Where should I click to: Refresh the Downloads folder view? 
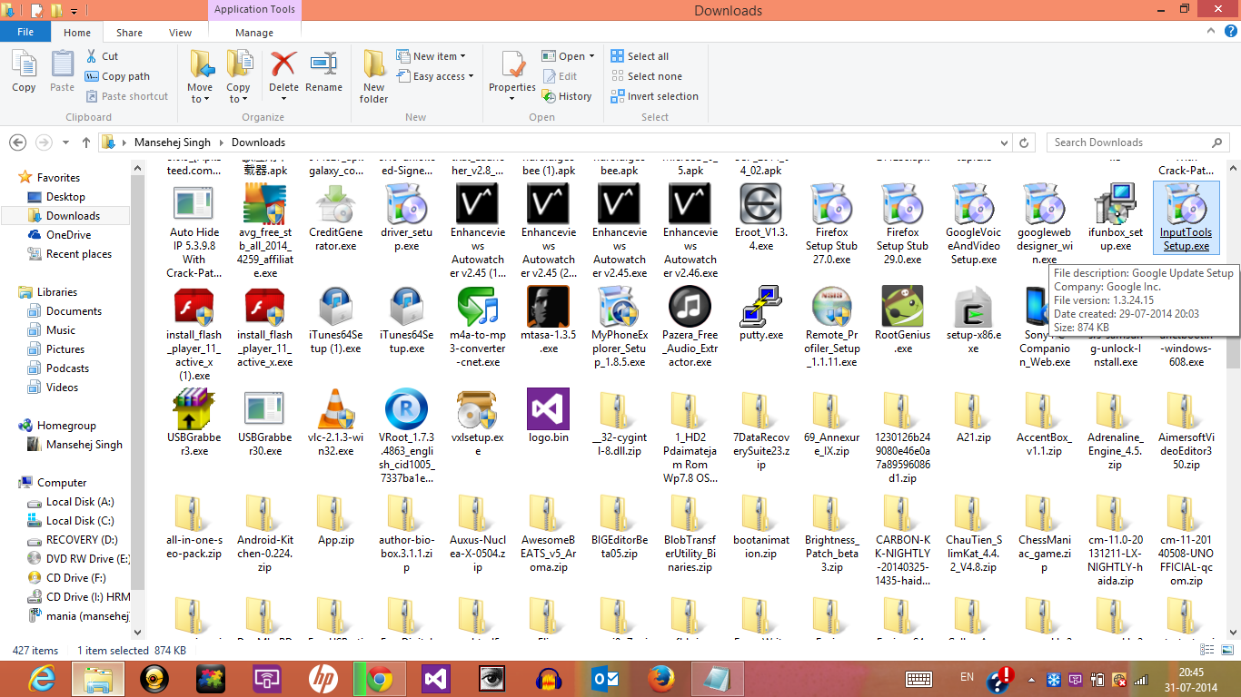(x=1025, y=142)
